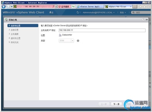Click the address bar search magnifier icon

click(x=53, y=7)
